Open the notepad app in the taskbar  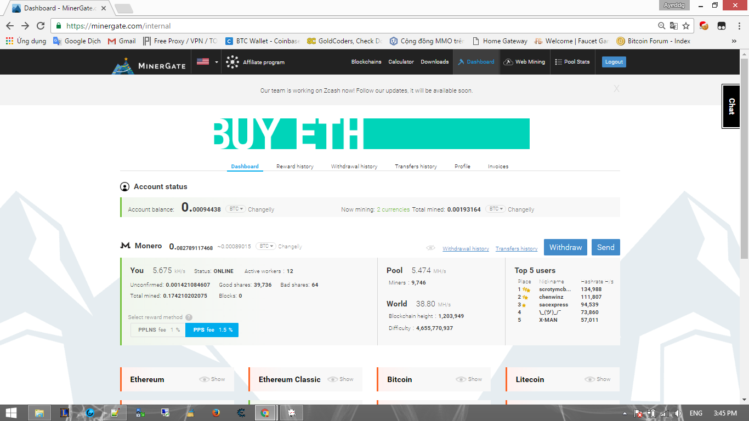point(115,413)
